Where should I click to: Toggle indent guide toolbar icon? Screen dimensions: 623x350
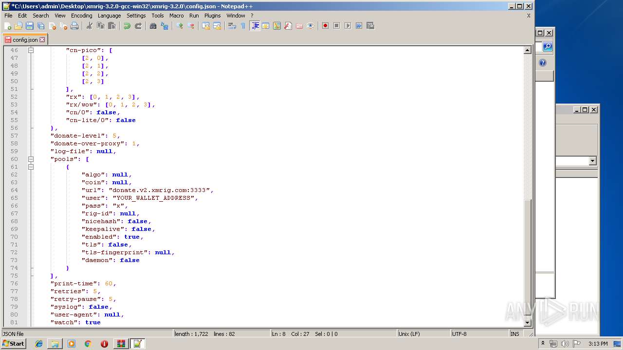click(255, 26)
